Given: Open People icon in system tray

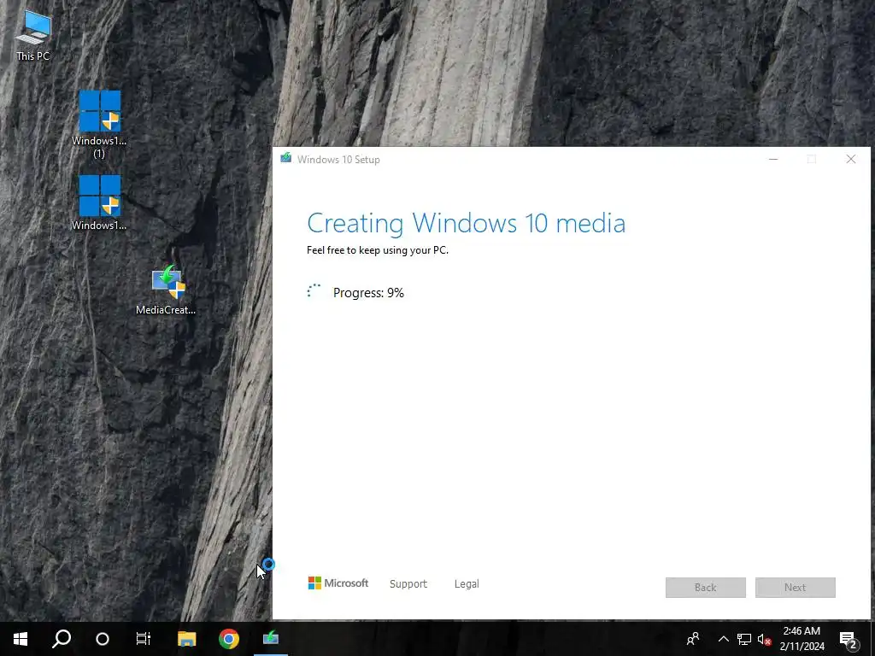Looking at the screenshot, I should 693,639.
